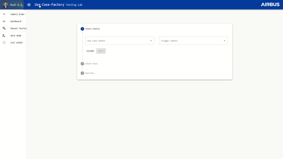Click the step 3 circle icon
The height and width of the screenshot is (159, 283).
pos(82,73)
